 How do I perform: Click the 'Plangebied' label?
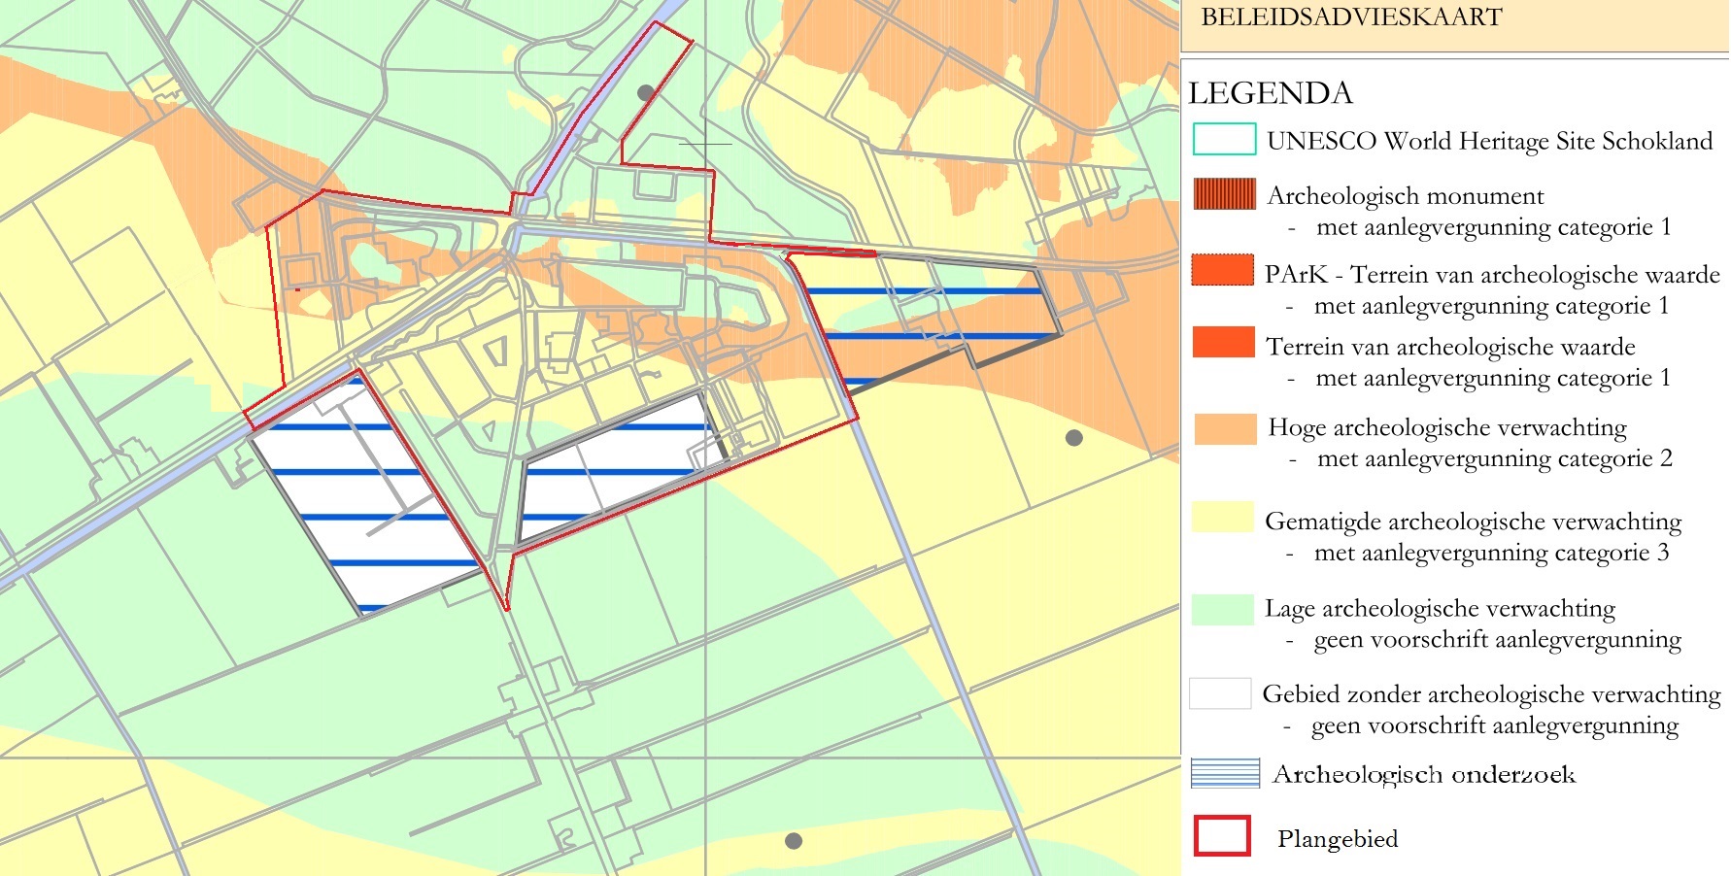(1338, 839)
